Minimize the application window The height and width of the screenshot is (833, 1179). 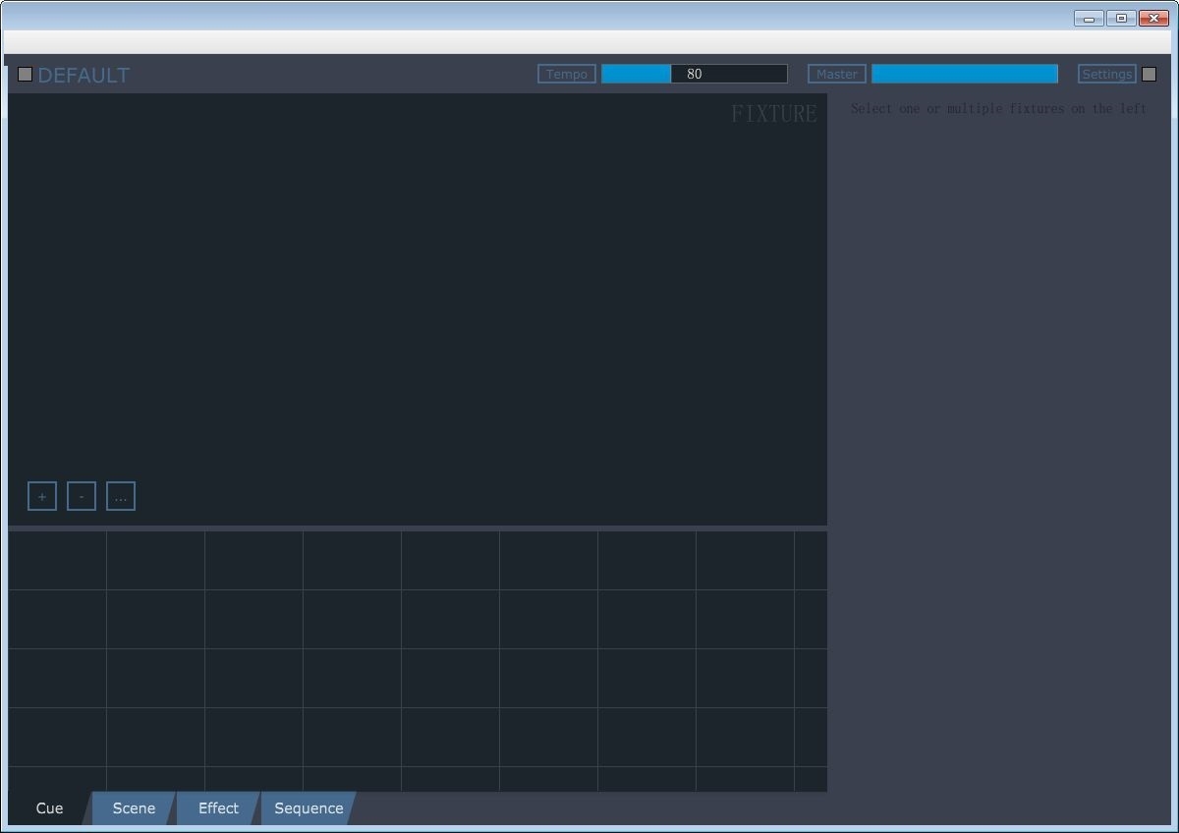pyautogui.click(x=1089, y=18)
